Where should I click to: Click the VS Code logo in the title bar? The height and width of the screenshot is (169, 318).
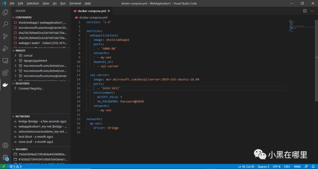click(4, 3)
